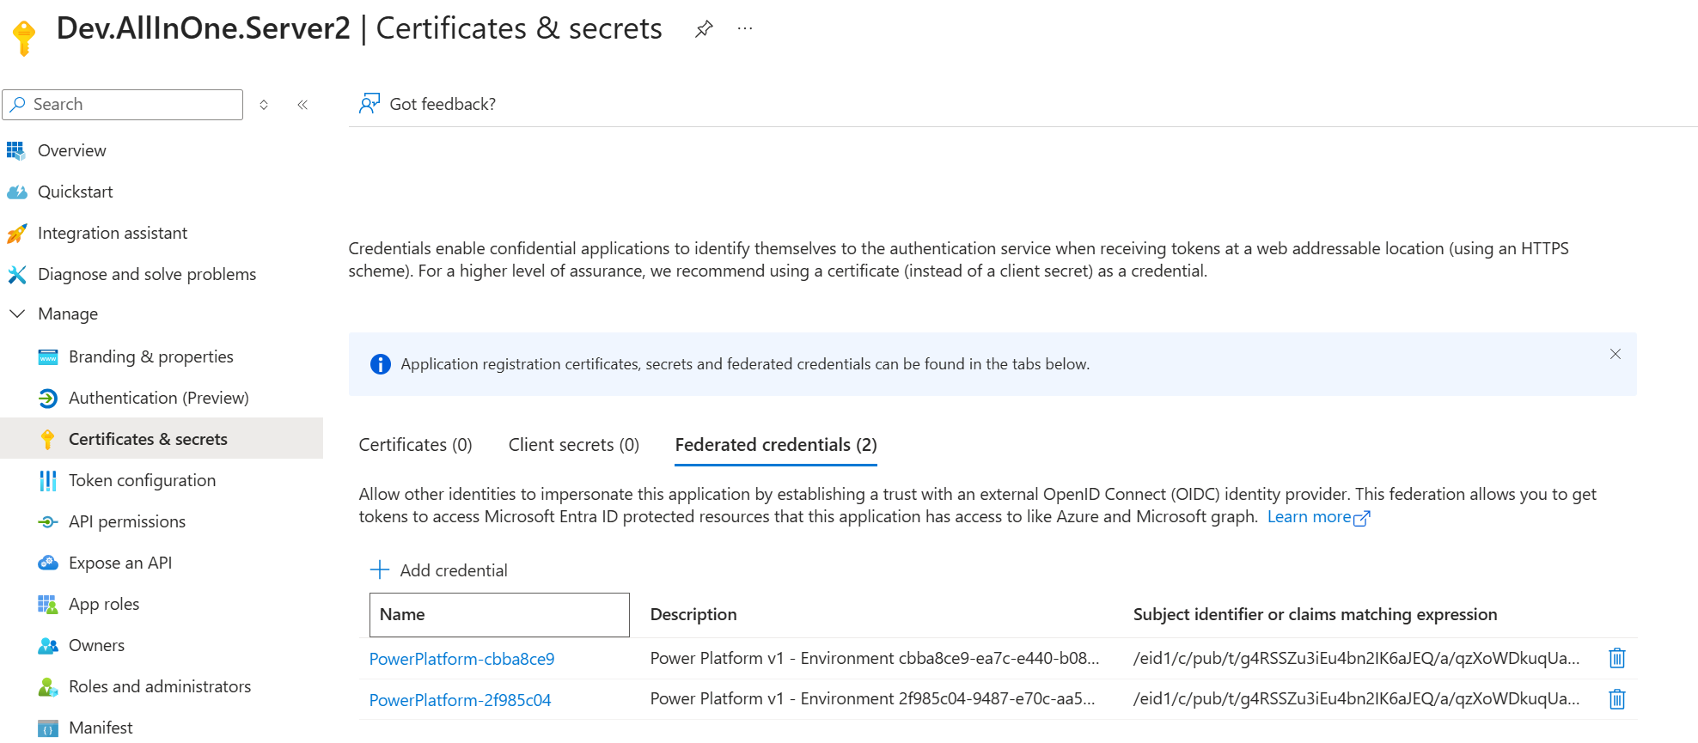Click the Add credential text
This screenshot has height=743, width=1698.
454,570
